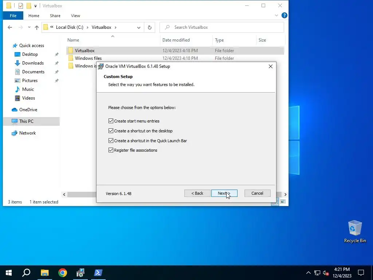This screenshot has height=280, width=373.
Task: Open Downloads in navigation pane
Action: [x=33, y=63]
